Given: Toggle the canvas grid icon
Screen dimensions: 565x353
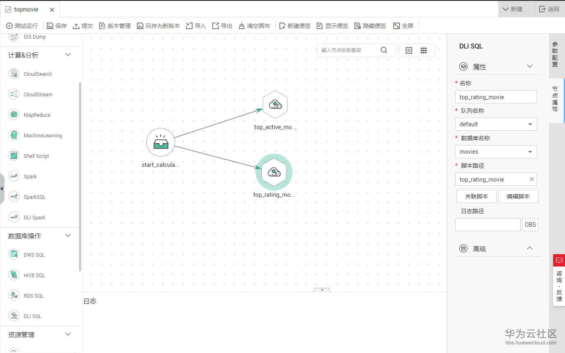Looking at the screenshot, I should pos(424,50).
